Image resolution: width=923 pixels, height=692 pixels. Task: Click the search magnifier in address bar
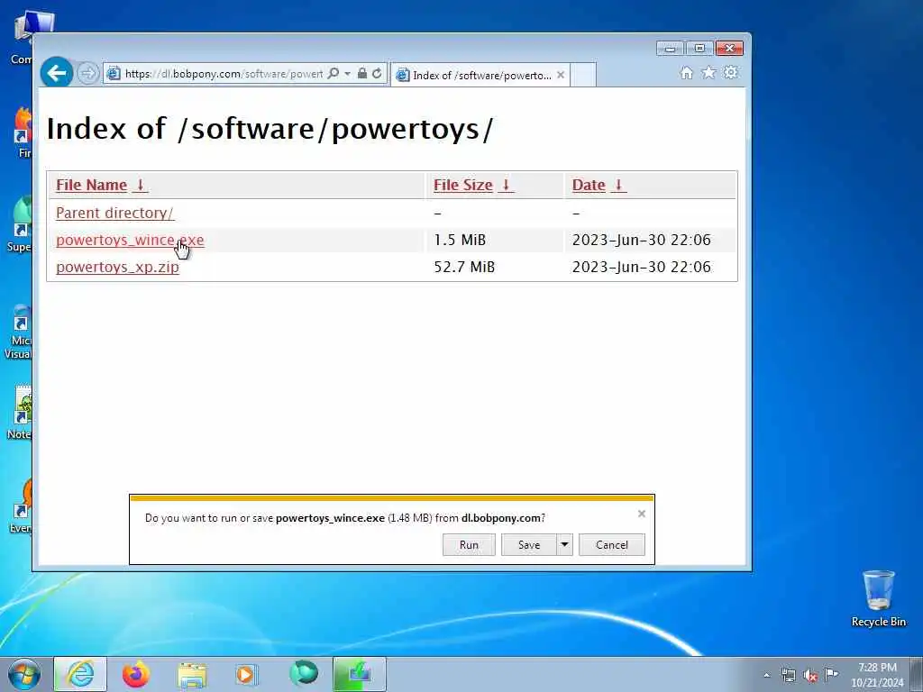(x=334, y=74)
